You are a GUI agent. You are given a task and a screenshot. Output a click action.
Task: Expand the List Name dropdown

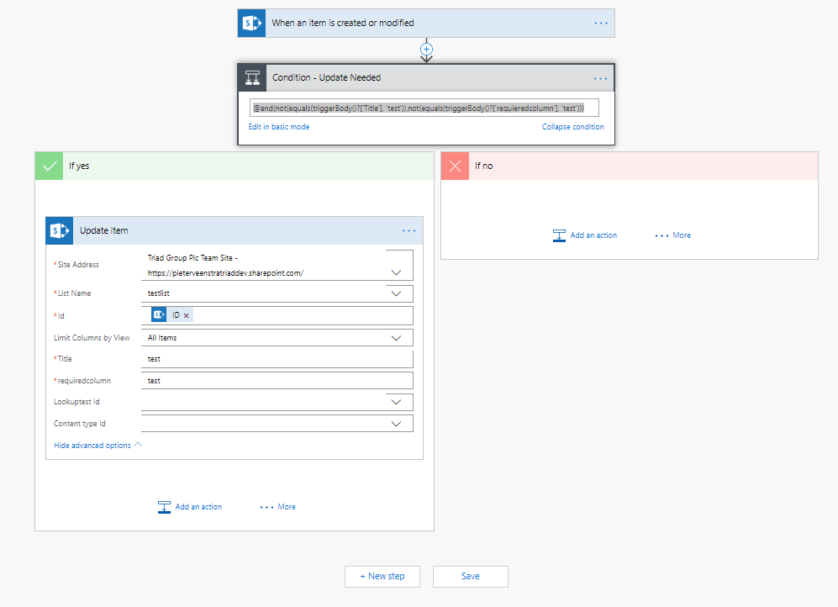coord(396,293)
